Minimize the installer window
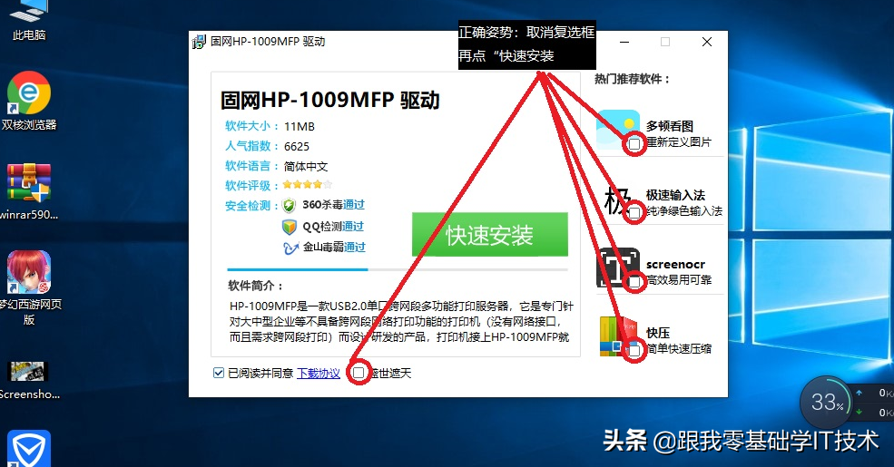 click(x=624, y=42)
